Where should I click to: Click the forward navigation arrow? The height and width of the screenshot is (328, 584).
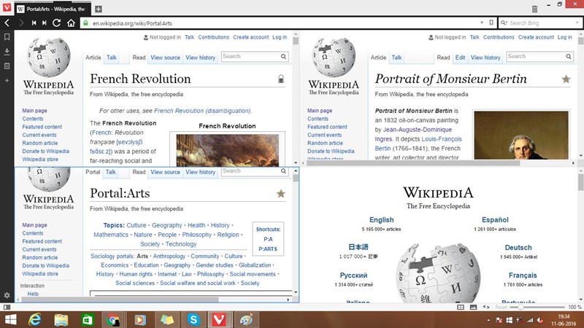pyautogui.click(x=21, y=23)
